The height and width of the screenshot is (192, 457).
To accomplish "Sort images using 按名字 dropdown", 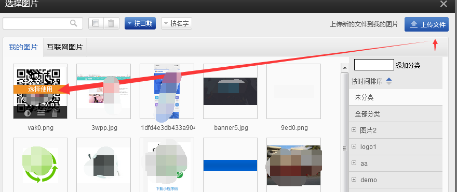I will click(177, 23).
